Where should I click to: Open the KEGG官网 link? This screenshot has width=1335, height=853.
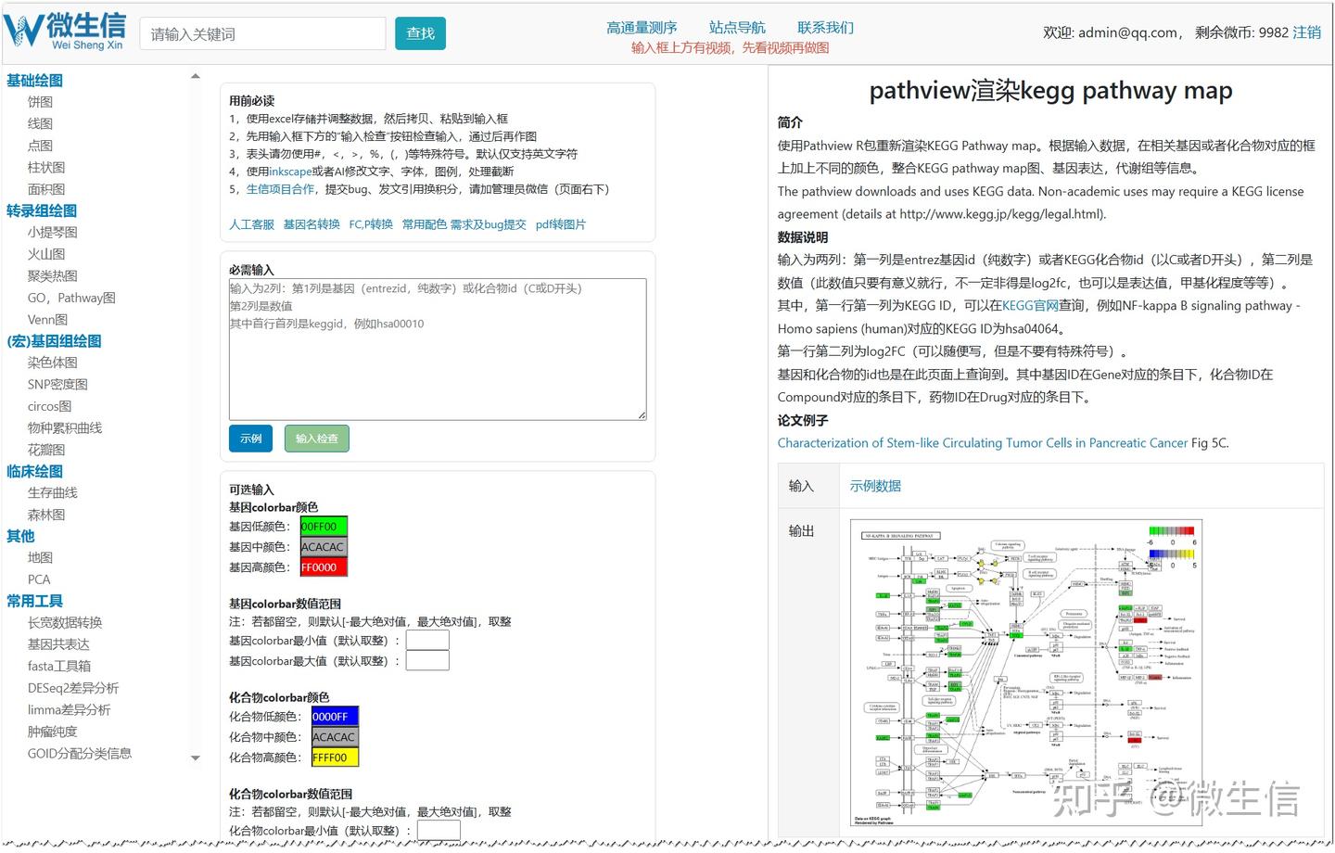coord(1030,305)
